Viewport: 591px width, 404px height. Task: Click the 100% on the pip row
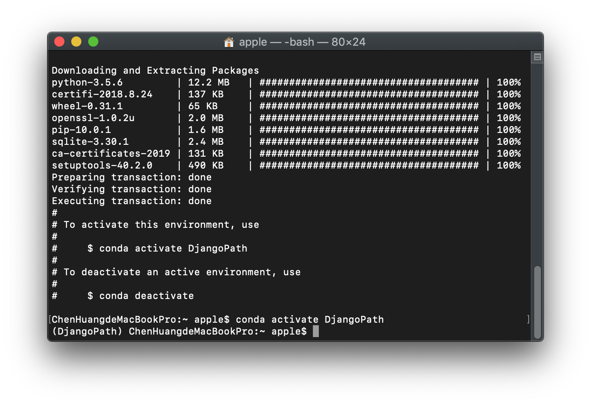(509, 130)
